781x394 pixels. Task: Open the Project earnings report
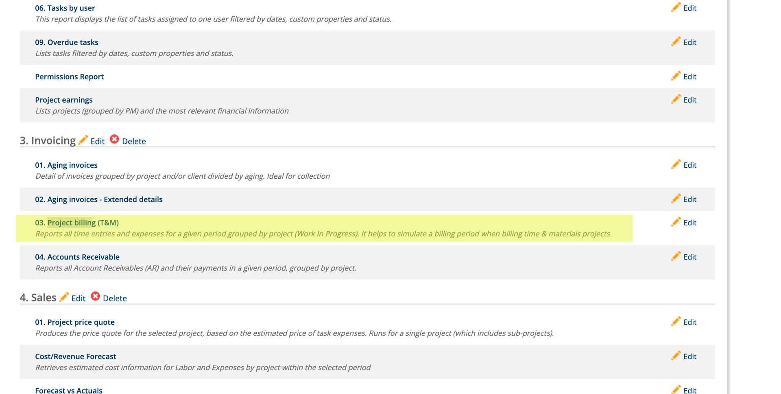click(63, 100)
